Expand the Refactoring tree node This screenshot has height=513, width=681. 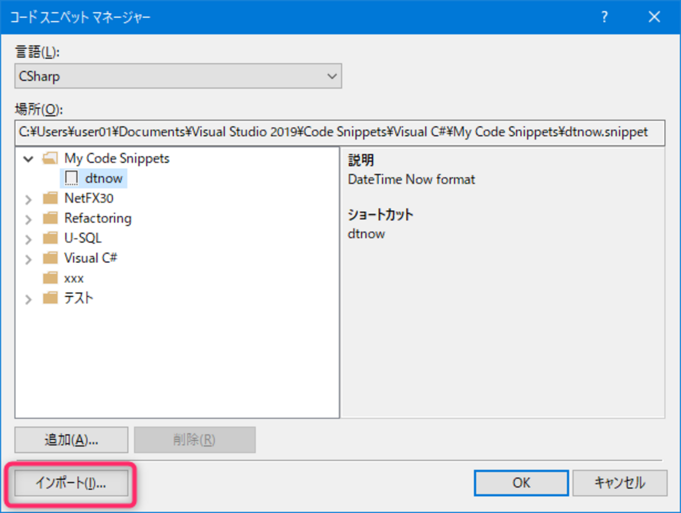(x=28, y=219)
